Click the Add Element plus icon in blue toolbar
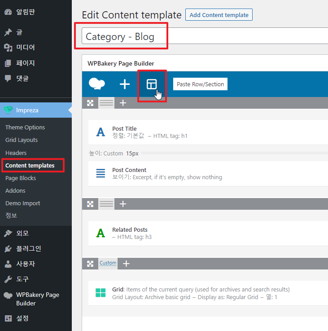328x331 pixels. coord(125,84)
